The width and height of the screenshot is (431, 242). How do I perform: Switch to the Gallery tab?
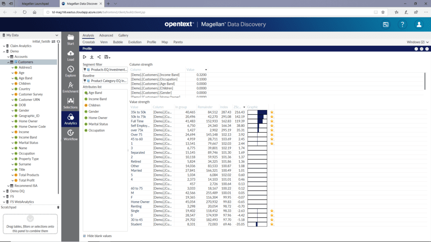coord(123,35)
